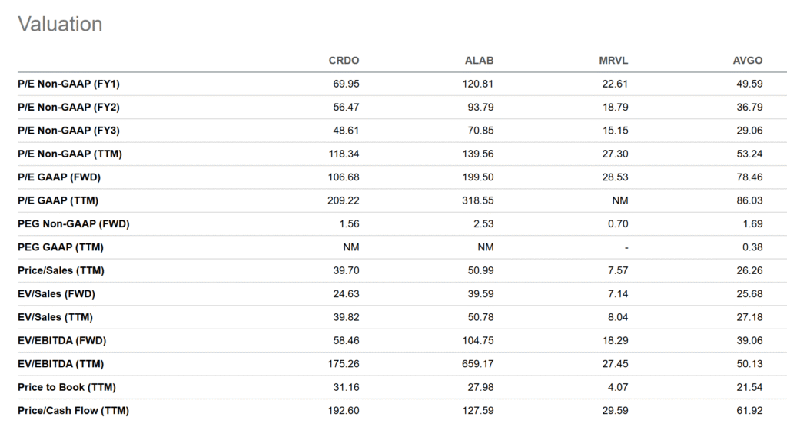The width and height of the screenshot is (787, 427).
Task: Open the EV/EBITDA (TTM) metric label
Action: pyautogui.click(x=61, y=364)
